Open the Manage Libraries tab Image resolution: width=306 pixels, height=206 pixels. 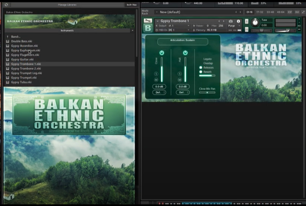tap(67, 5)
